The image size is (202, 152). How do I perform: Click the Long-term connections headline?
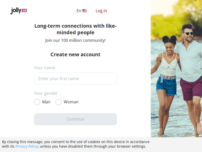tap(75, 29)
